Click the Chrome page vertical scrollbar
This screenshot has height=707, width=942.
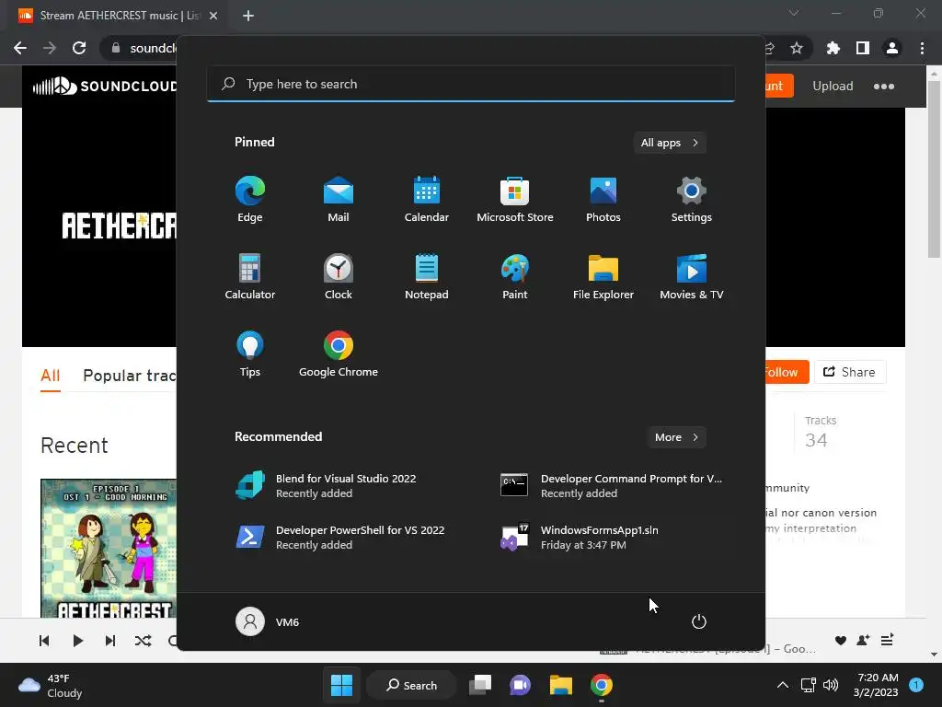(x=934, y=168)
